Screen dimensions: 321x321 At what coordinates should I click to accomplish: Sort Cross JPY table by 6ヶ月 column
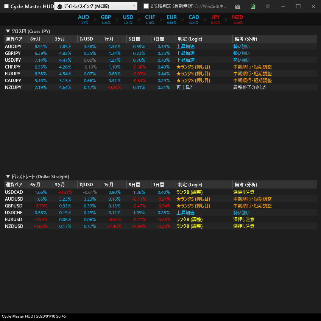click(36, 39)
